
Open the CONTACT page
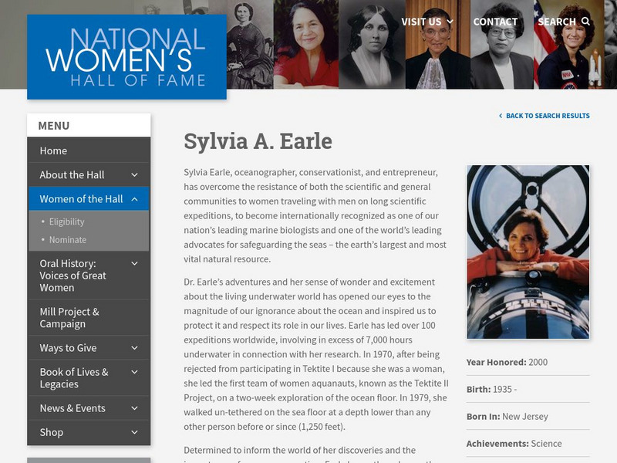click(495, 22)
